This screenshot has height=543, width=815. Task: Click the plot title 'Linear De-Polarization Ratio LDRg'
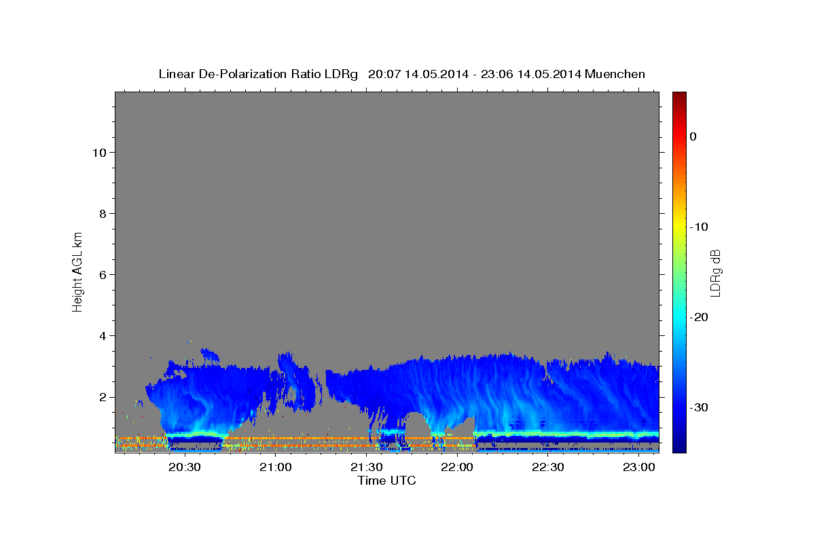pos(258,74)
